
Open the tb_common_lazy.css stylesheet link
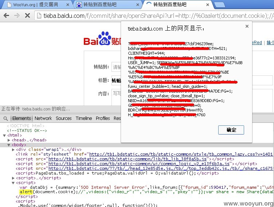(x=181, y=154)
